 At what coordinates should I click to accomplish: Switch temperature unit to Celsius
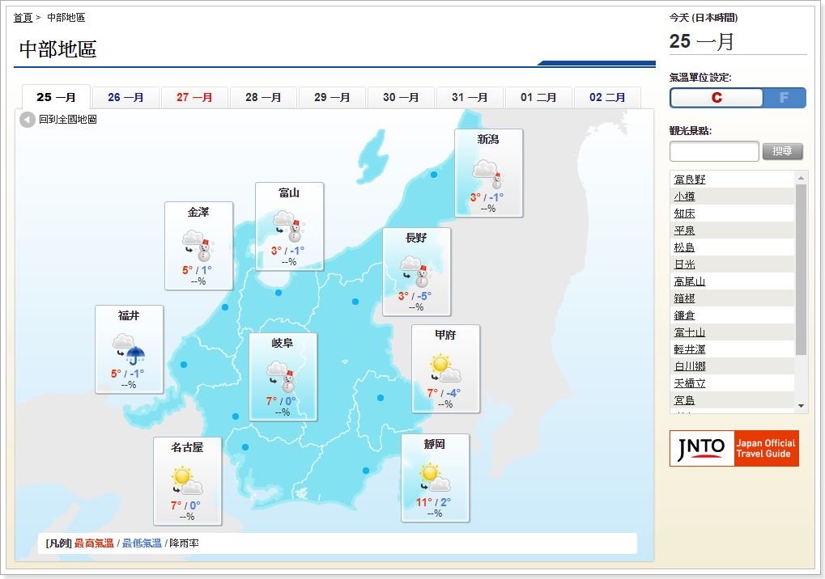coord(717,98)
